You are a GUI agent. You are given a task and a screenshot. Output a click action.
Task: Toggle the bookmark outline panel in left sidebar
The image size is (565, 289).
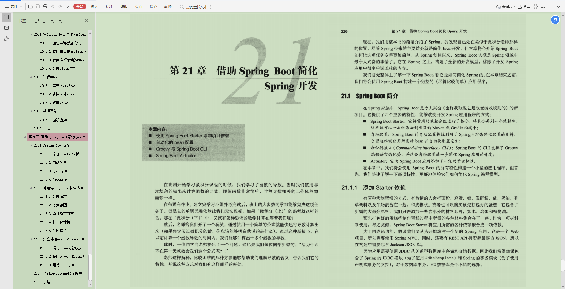pyautogui.click(x=6, y=17)
